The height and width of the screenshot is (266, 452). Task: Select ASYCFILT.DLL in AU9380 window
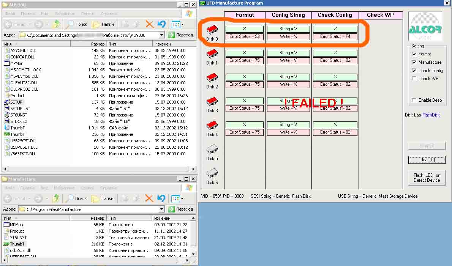coord(20,50)
